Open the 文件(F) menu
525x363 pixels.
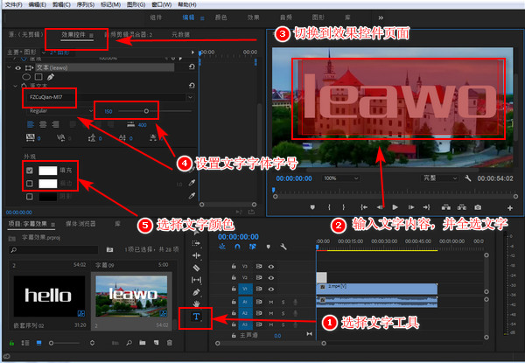13,4
